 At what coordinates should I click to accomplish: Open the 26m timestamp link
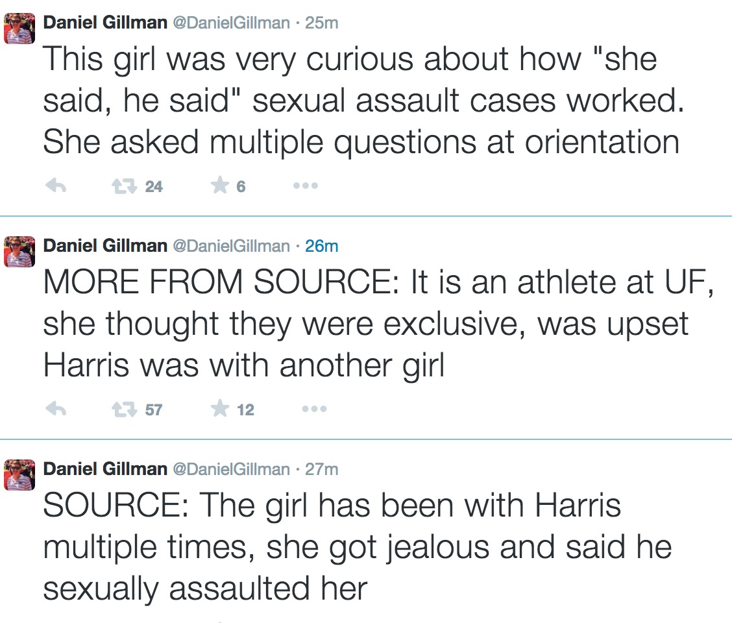tap(321, 246)
